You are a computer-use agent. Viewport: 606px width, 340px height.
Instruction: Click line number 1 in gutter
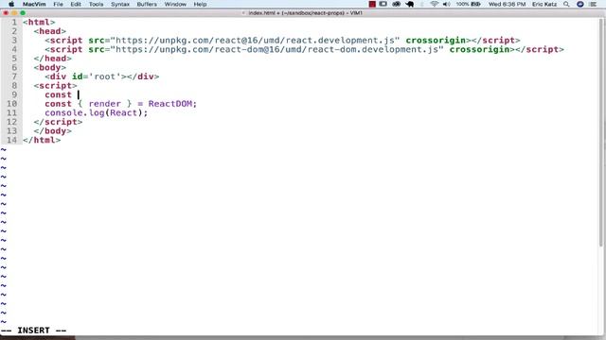click(x=14, y=23)
